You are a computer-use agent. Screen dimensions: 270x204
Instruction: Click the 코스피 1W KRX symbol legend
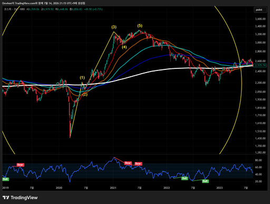[14, 9]
